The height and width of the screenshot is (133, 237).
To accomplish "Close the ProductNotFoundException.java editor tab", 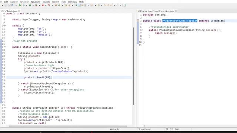I will click(x=176, y=11).
